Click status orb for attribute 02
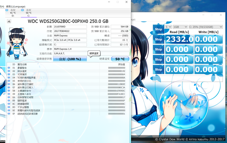The width and height of the screenshot is (227, 143). [9, 71]
